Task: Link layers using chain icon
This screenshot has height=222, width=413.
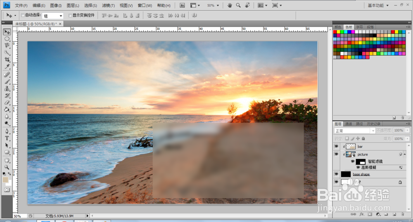Action: tap(353, 214)
